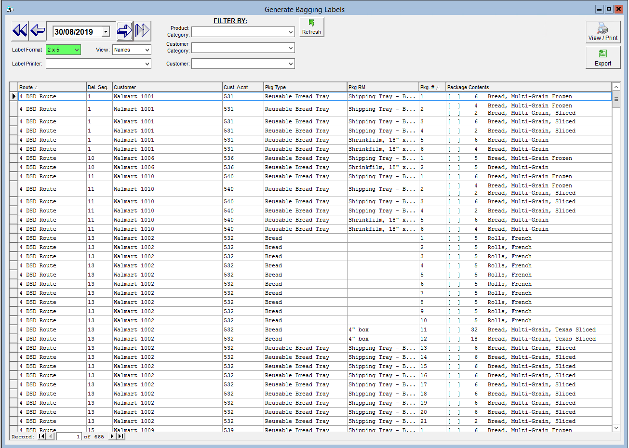This screenshot has height=448, width=629.
Task: Click '4" box' cell in Pkg. # 12 row
Action: pyautogui.click(x=383, y=339)
